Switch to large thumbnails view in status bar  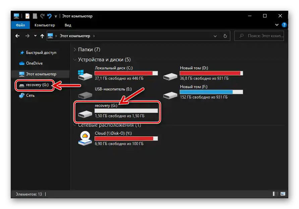pos(284,194)
